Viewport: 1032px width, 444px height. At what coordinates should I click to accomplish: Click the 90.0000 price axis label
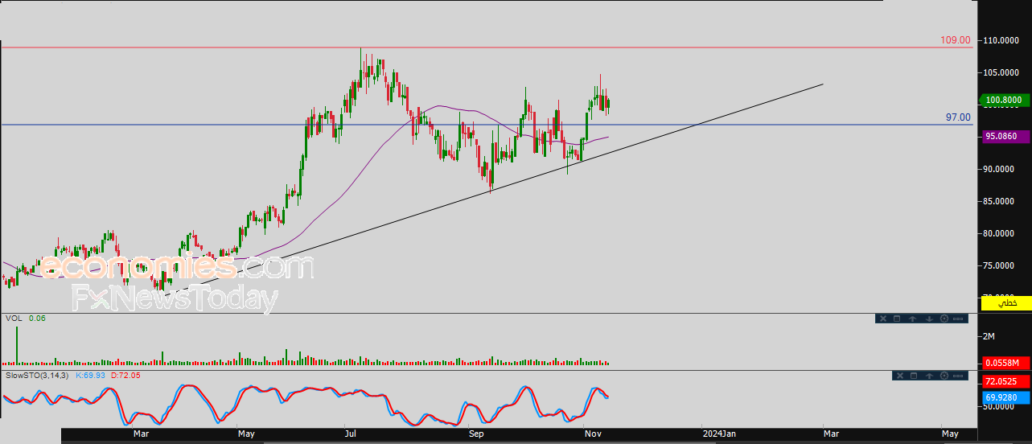[1000, 169]
